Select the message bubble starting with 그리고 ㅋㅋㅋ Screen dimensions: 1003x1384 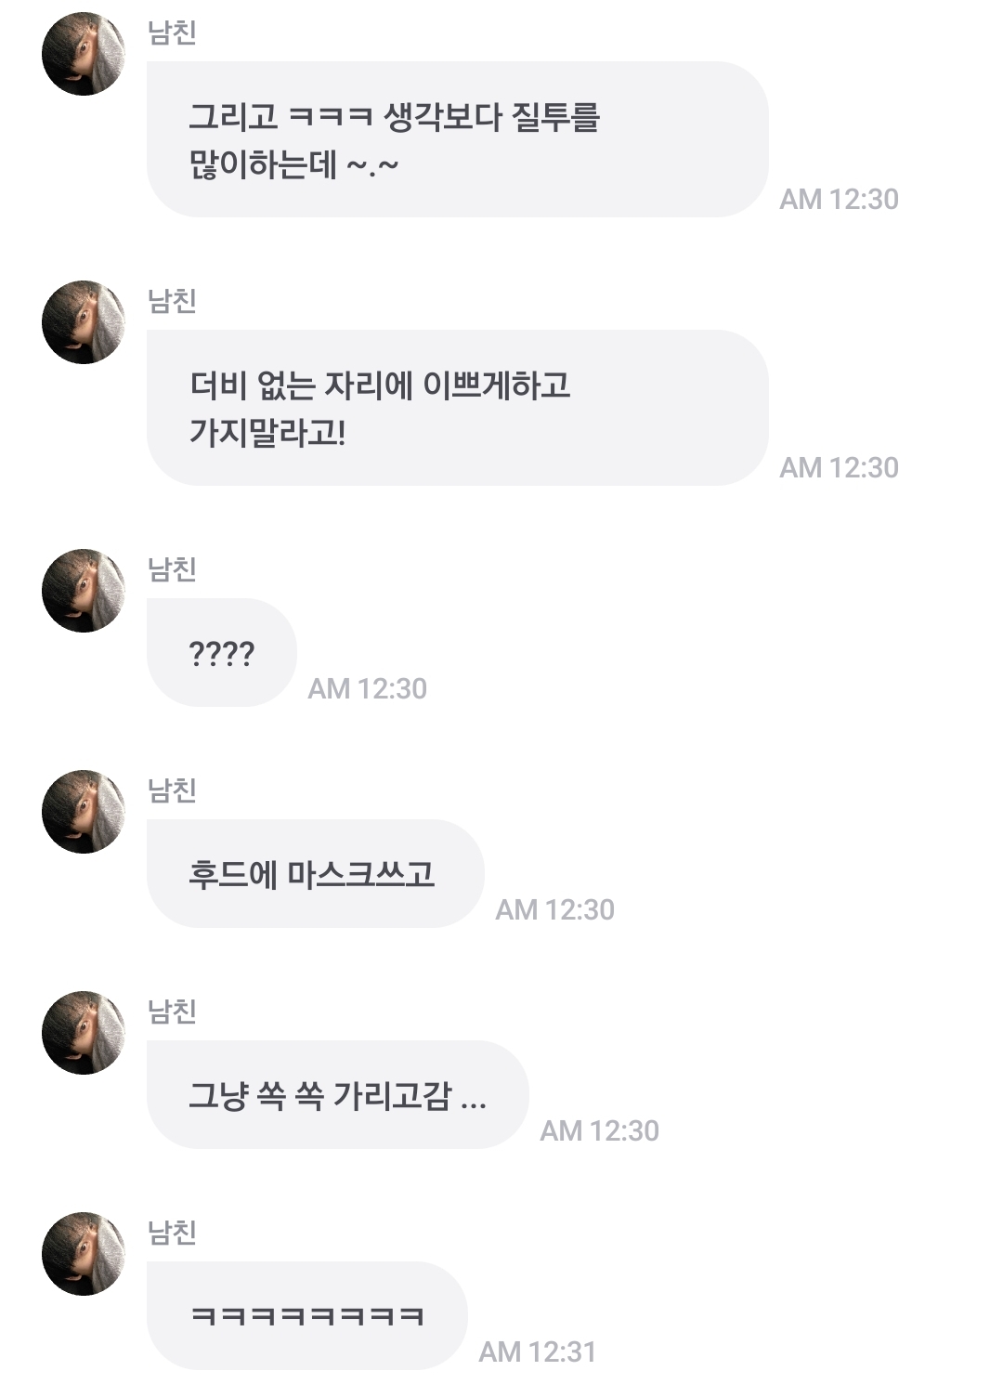(x=458, y=139)
